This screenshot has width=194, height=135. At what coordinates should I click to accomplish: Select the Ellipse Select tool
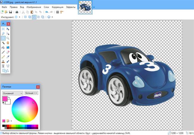[3, 38]
